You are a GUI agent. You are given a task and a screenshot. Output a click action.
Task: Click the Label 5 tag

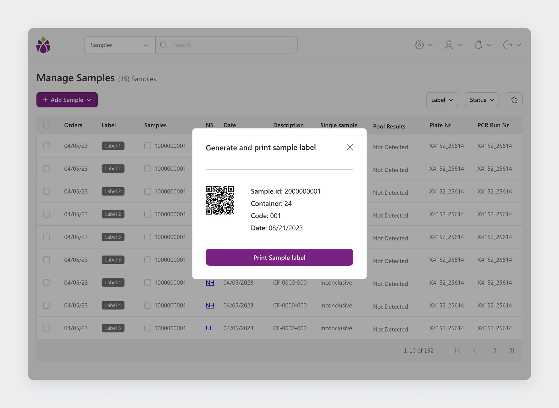(113, 328)
